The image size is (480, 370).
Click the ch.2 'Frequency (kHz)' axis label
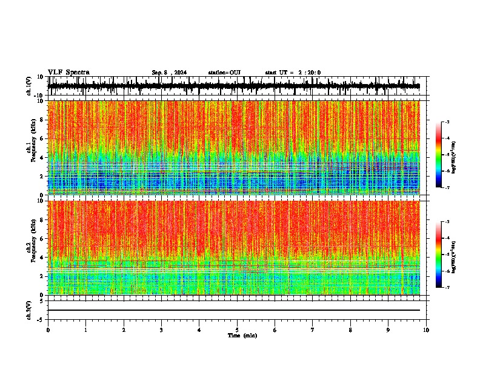pos(33,241)
